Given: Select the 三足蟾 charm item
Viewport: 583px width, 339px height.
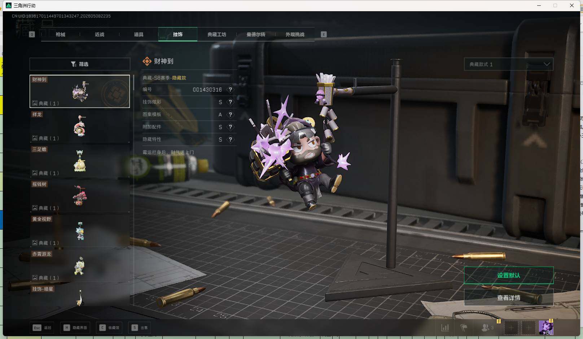Looking at the screenshot, I should click(x=80, y=161).
